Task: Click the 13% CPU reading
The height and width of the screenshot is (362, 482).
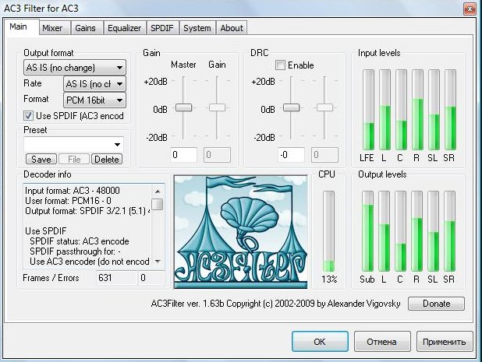Action: (329, 279)
